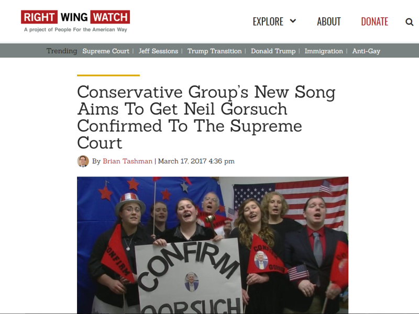Image resolution: width=419 pixels, height=314 pixels.
Task: Open the Donald Trump trending topic
Action: pos(273,51)
